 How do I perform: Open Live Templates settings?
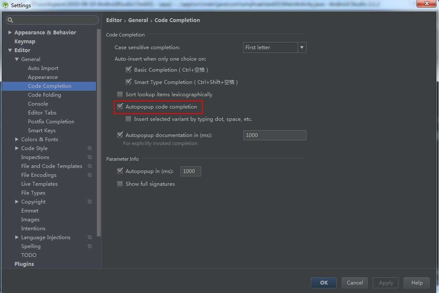coord(39,184)
